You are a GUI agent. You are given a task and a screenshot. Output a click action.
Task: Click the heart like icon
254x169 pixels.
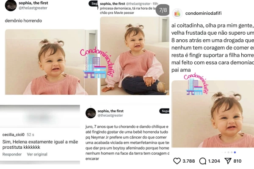point(177,161)
